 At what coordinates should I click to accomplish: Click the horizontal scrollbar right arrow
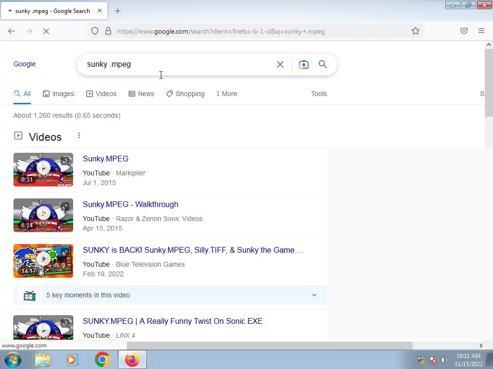tap(481, 345)
